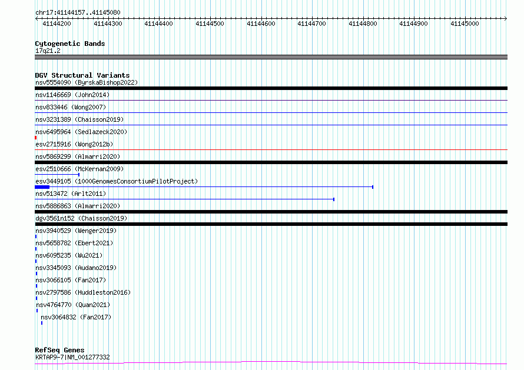Select nsv4764770 (Quan2021) label

coord(73,305)
